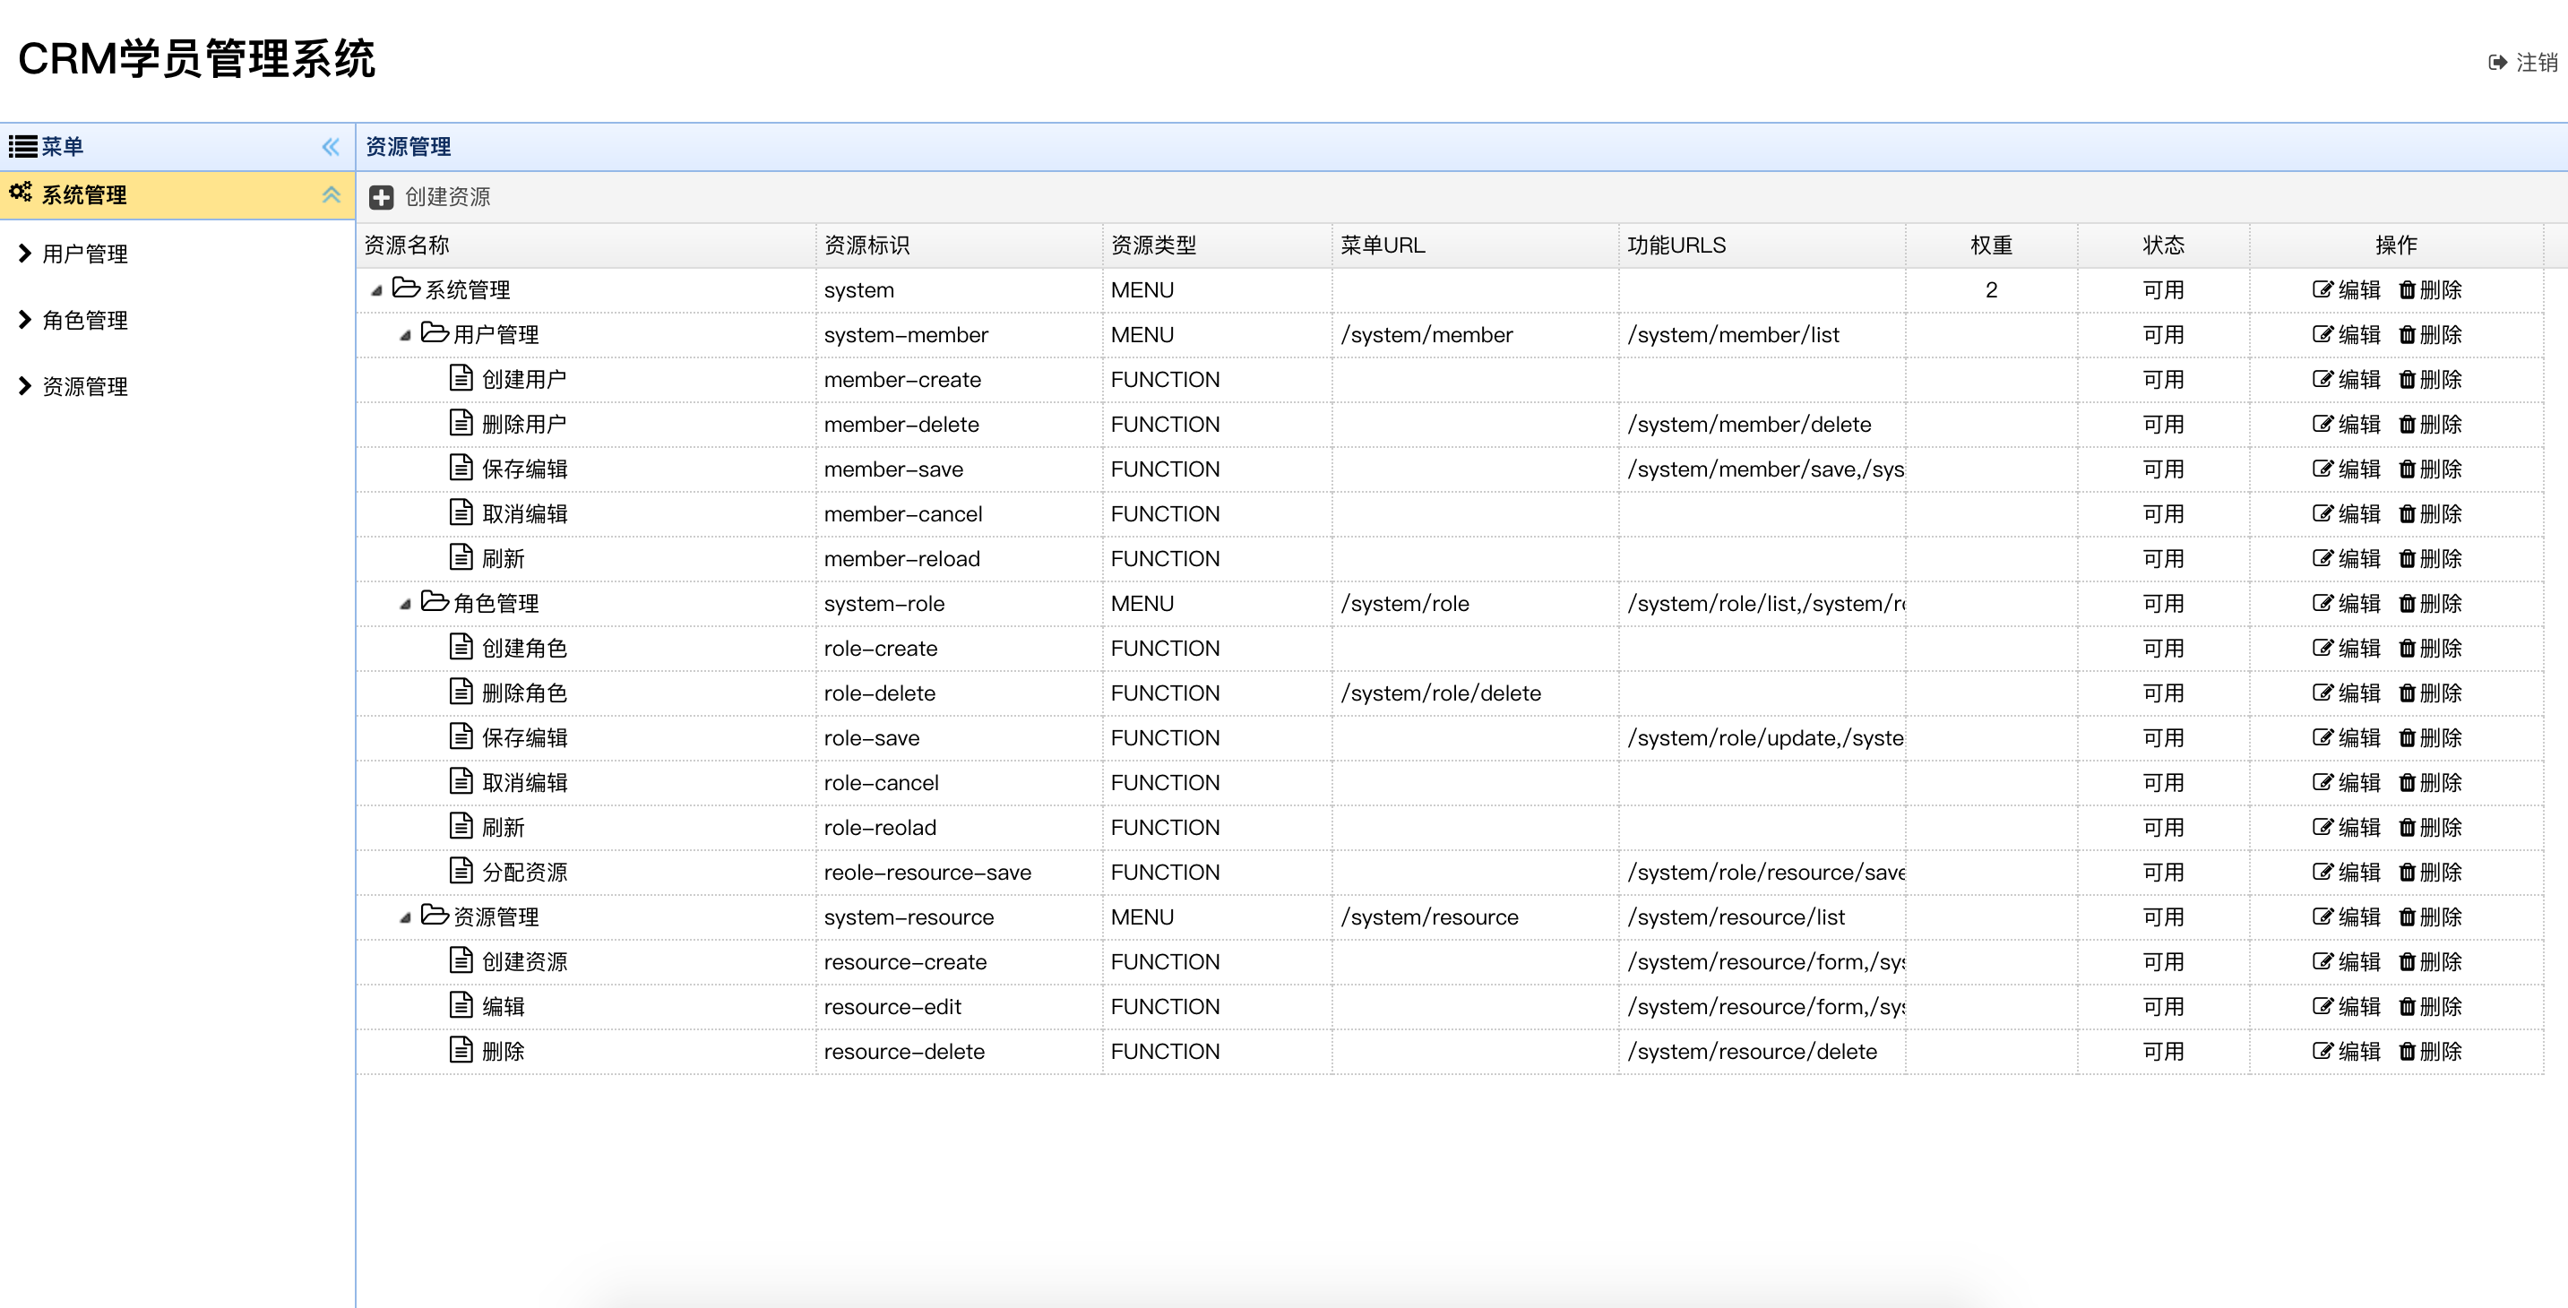Click trash icon for role-reolad row
The height and width of the screenshot is (1308, 2568).
click(2407, 828)
